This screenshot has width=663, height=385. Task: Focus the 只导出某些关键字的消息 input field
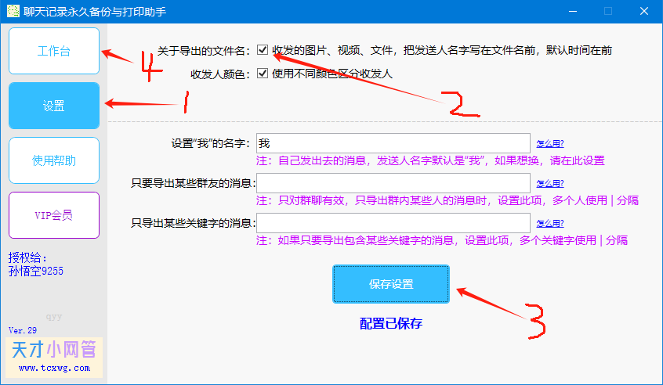393,223
